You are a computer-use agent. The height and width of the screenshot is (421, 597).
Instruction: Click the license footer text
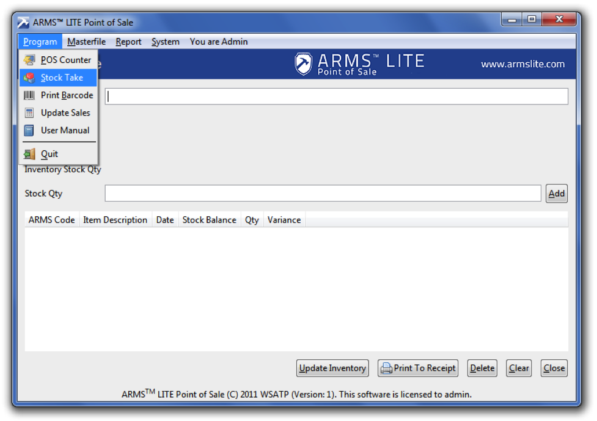coord(296,394)
